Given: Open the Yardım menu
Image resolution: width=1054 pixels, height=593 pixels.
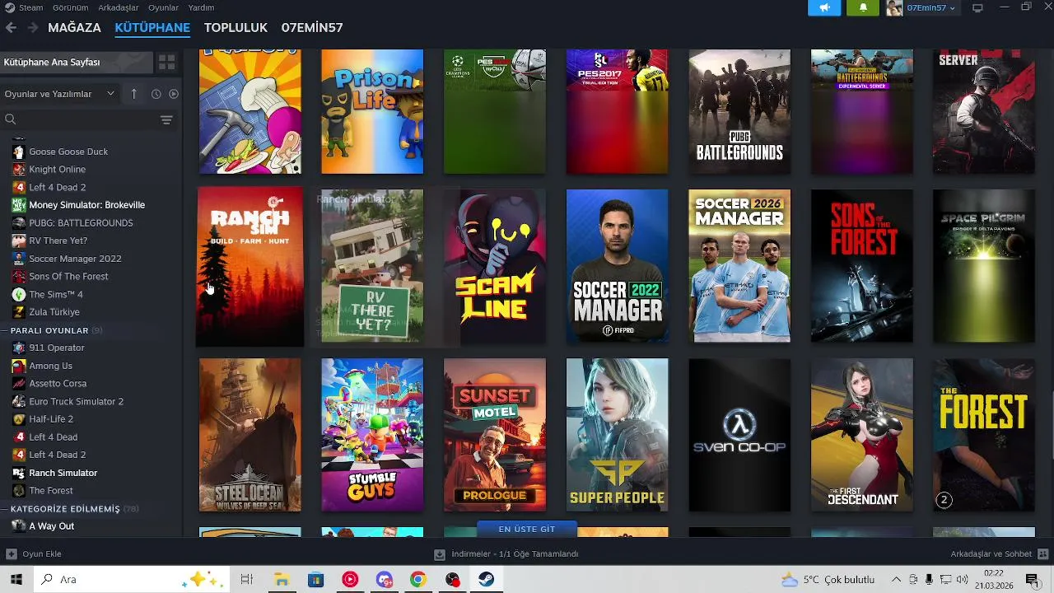Looking at the screenshot, I should [x=201, y=7].
